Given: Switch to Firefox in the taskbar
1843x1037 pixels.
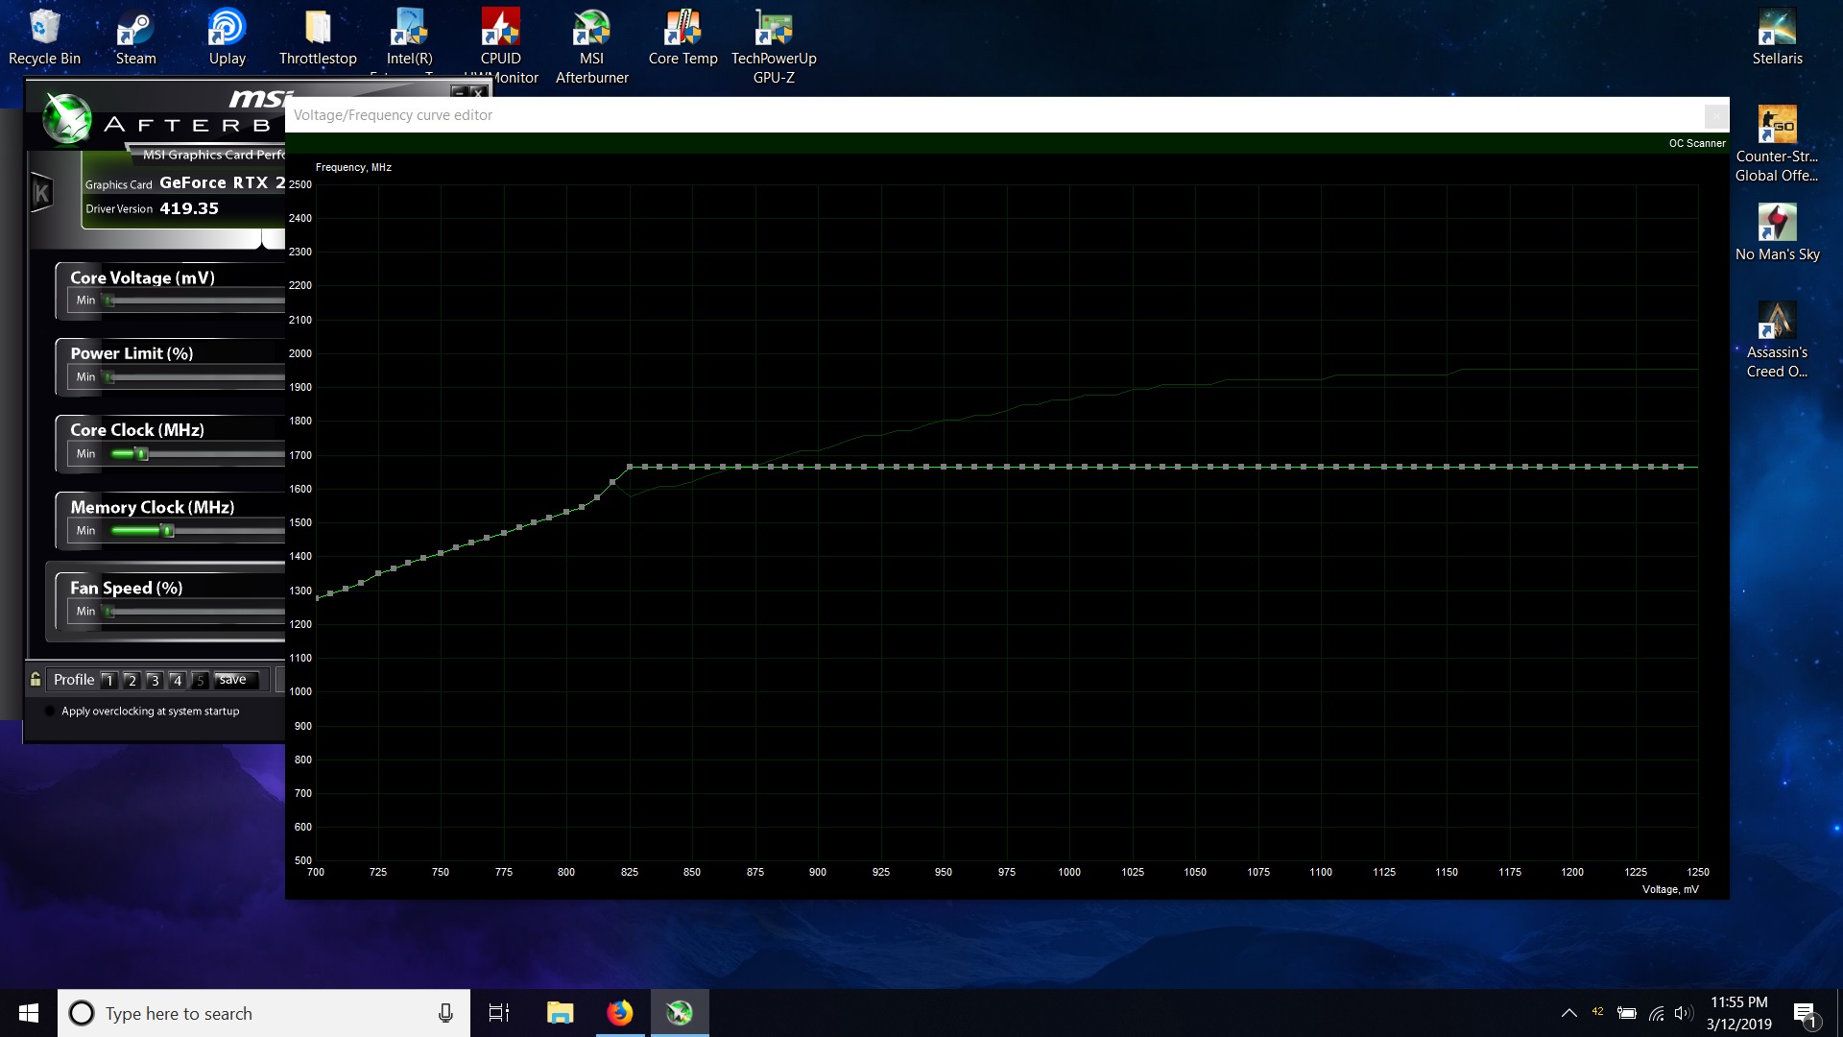Looking at the screenshot, I should [x=619, y=1013].
